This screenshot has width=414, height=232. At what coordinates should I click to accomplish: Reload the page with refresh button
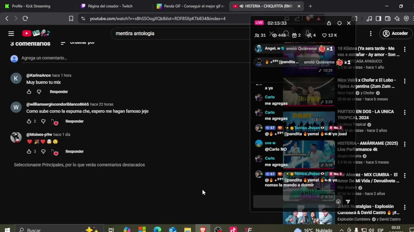[25, 19]
